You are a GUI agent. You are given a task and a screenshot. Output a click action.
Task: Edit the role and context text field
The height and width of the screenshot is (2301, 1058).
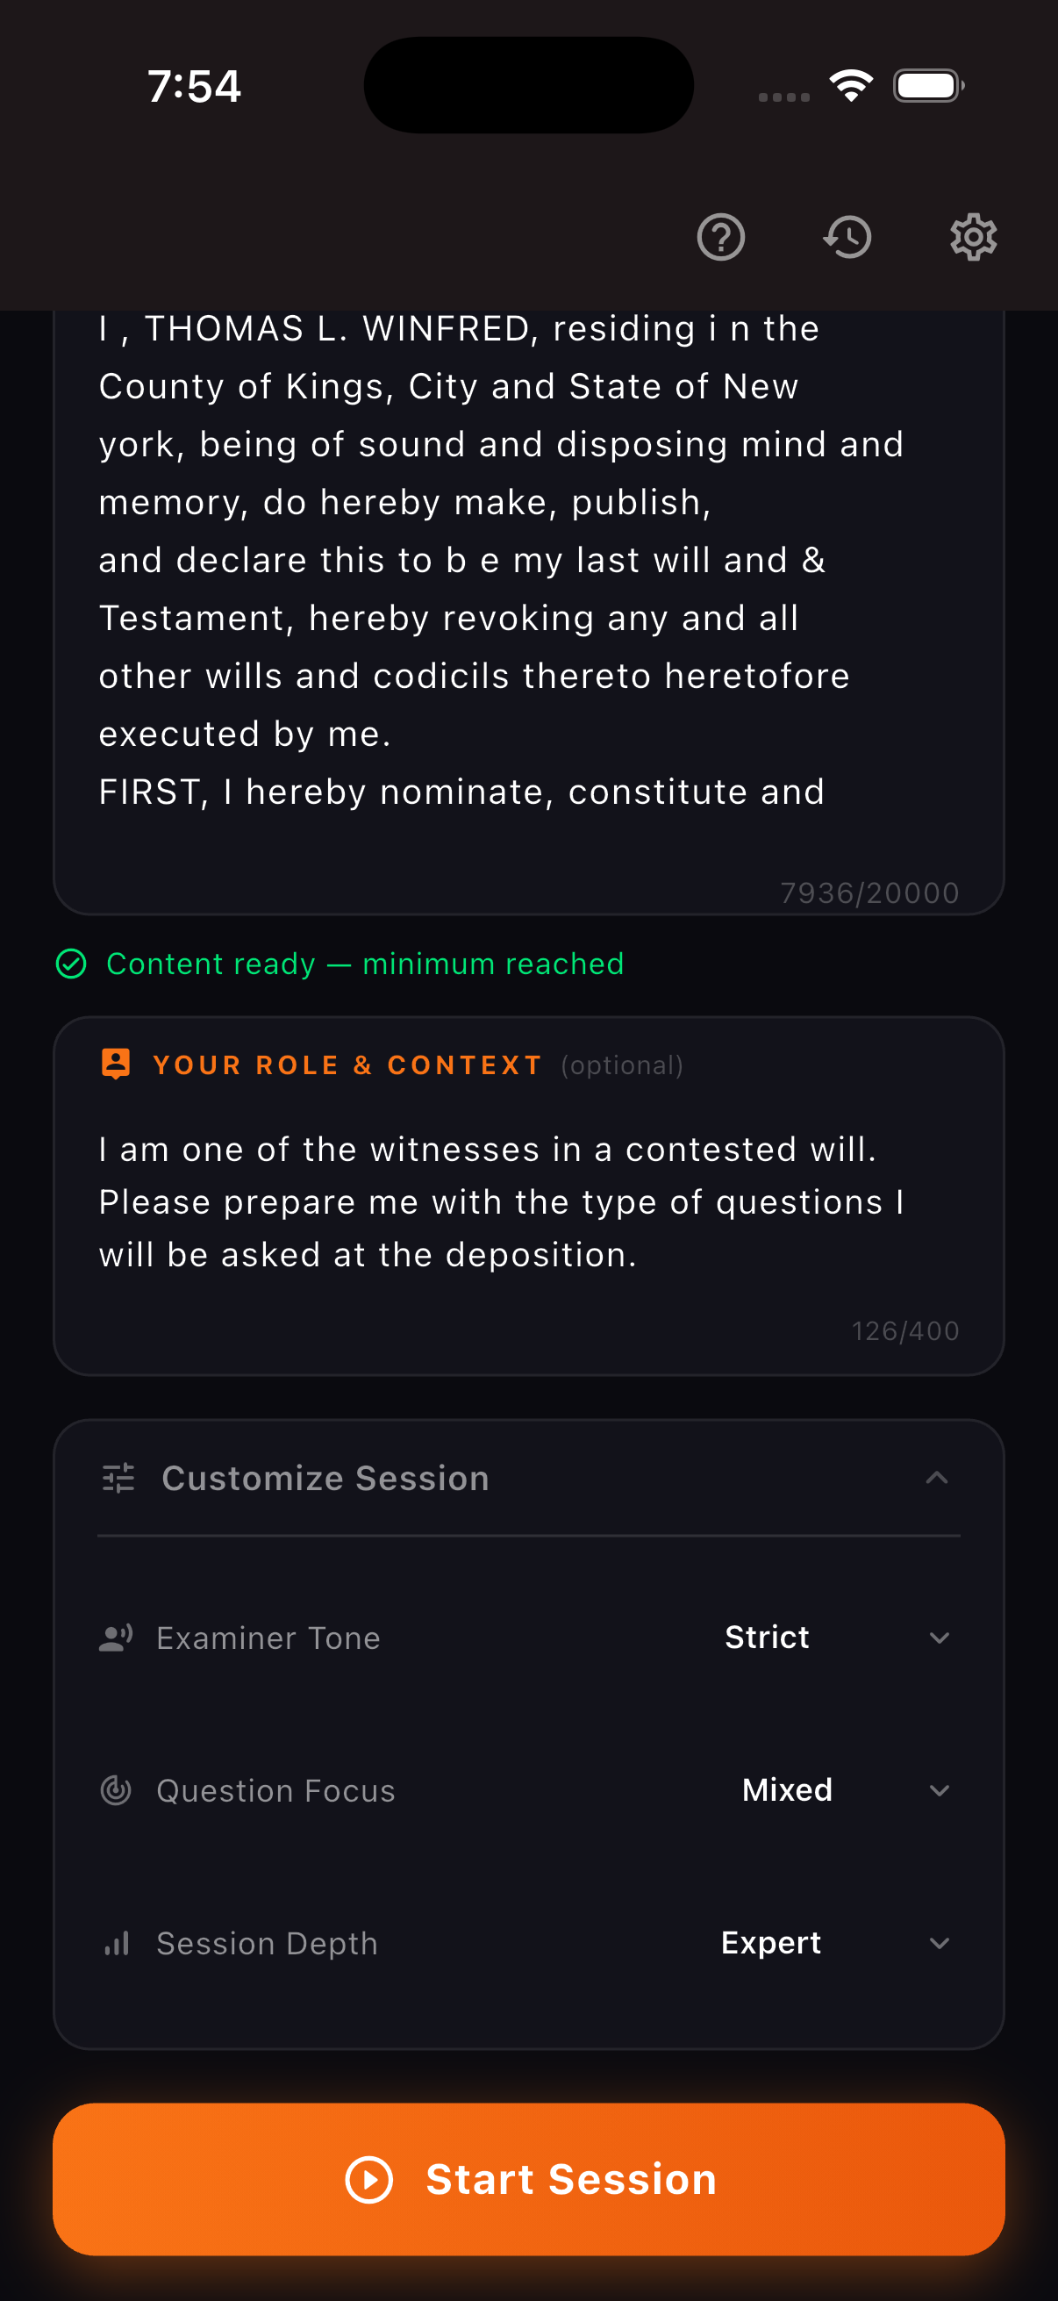point(526,1202)
